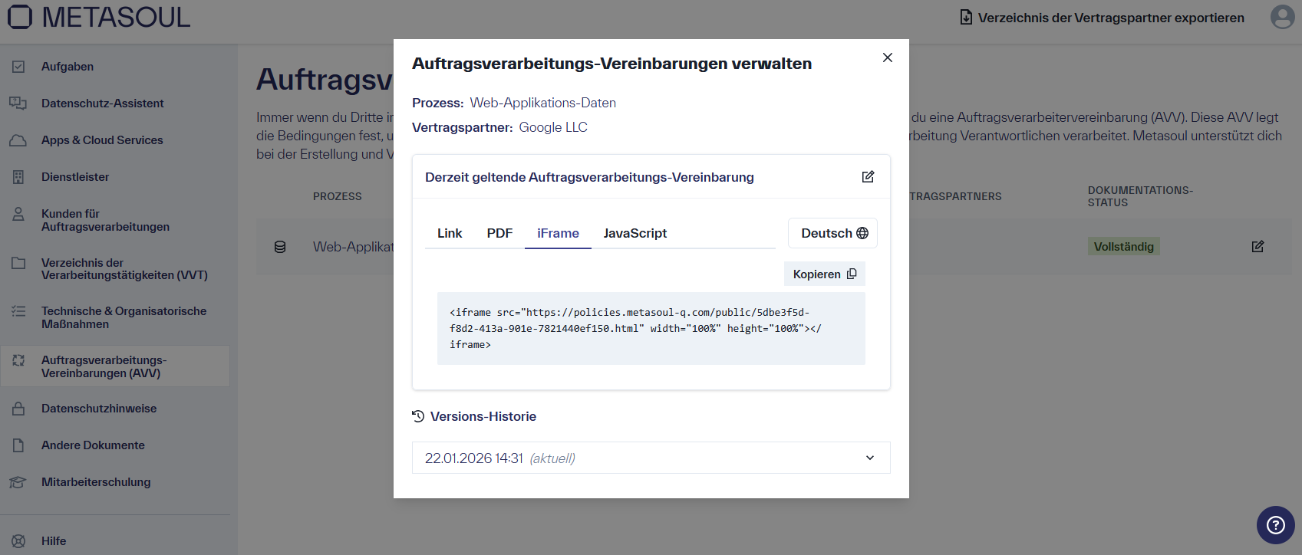Click the Kunden für Auftragsverarbeitungen person icon
This screenshot has height=555, width=1302.
(18, 214)
